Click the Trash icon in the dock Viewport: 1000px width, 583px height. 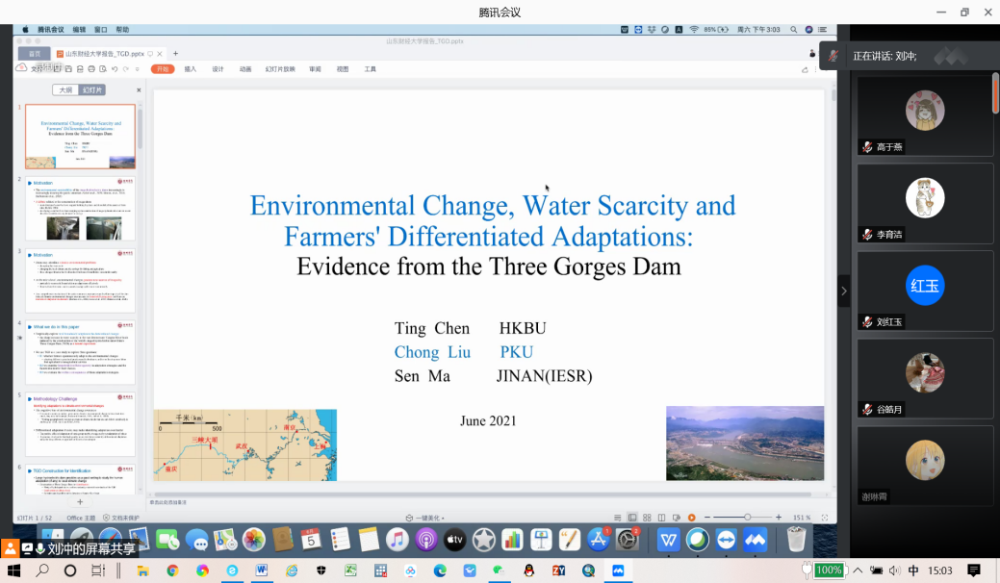point(796,540)
